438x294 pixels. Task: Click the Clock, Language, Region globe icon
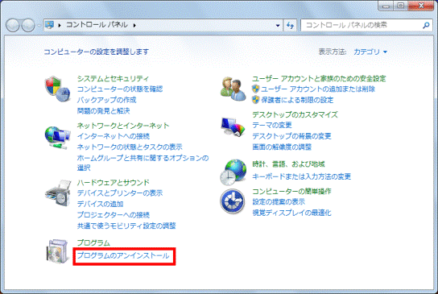233,172
